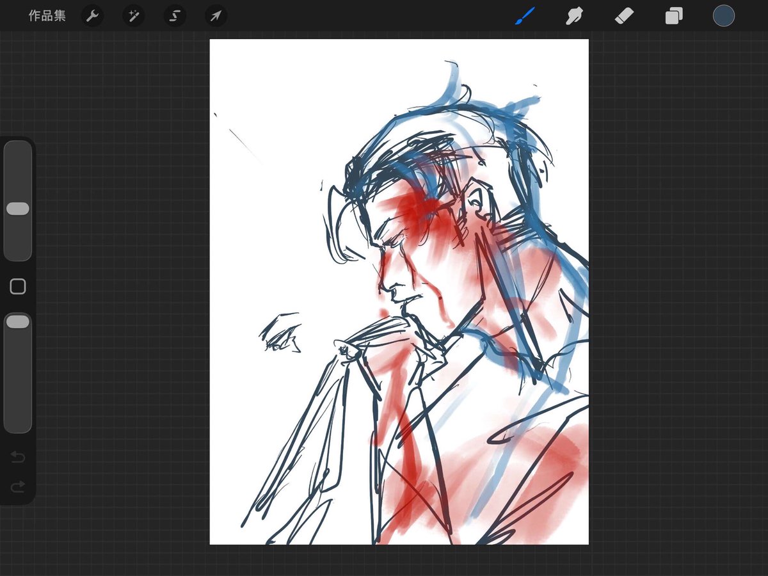Open the active color swatch
768x576 pixels.
(x=724, y=16)
